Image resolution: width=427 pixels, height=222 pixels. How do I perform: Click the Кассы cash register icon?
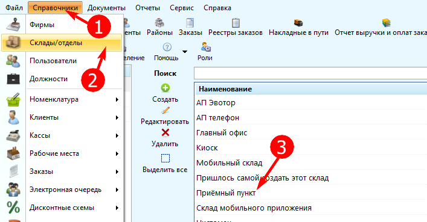pyautogui.click(x=13, y=135)
